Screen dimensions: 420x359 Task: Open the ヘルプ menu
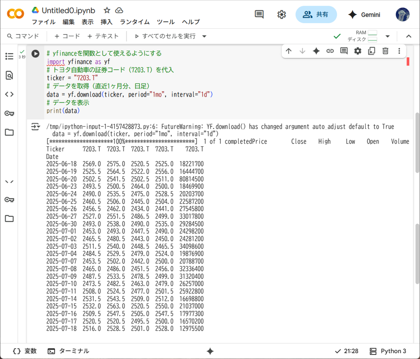191,22
